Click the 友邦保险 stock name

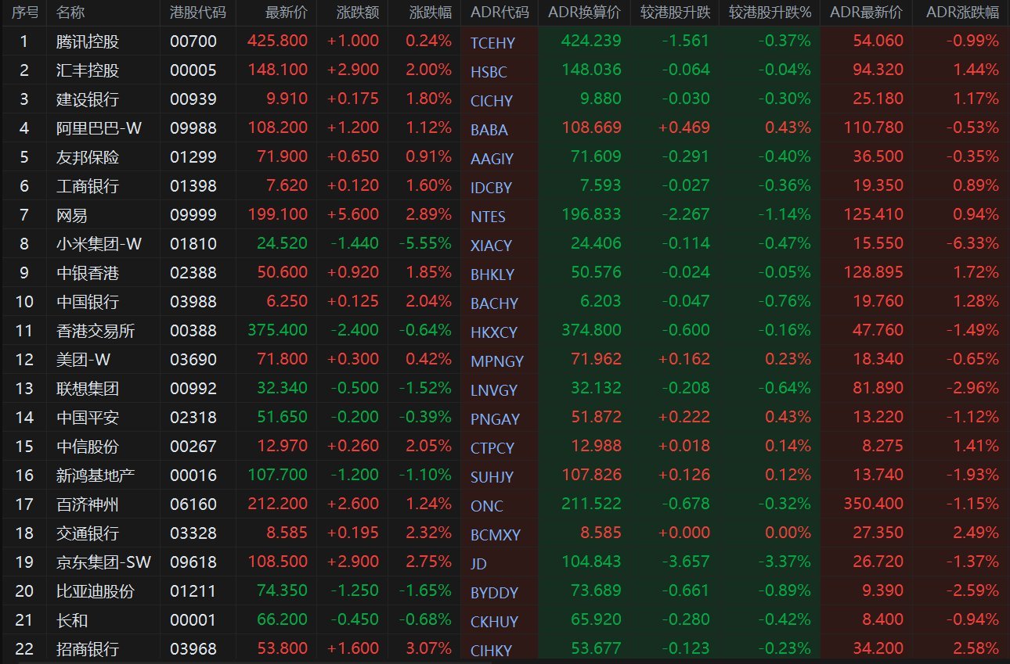pyautogui.click(x=88, y=156)
